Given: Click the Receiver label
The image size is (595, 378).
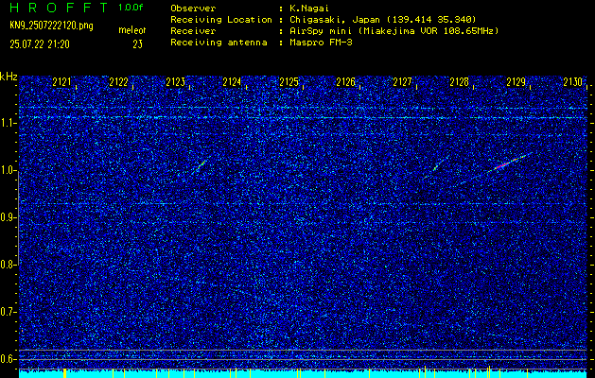Looking at the screenshot, I should click(x=193, y=31).
